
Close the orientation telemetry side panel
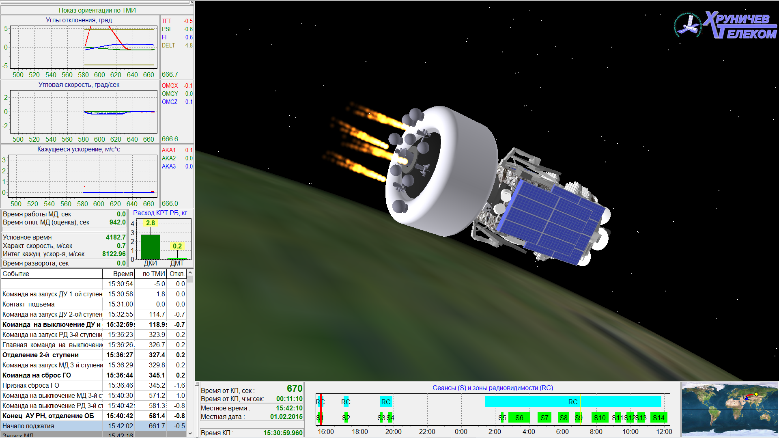(x=192, y=3)
